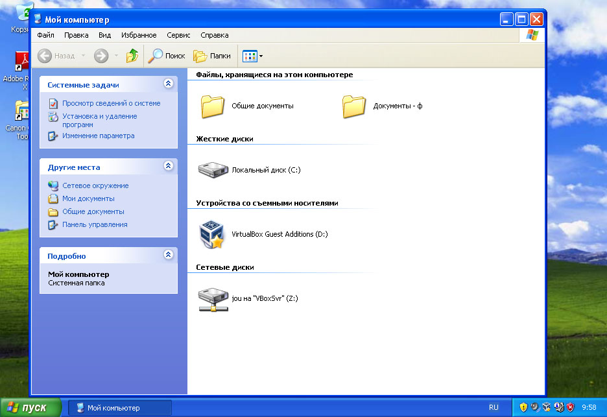This screenshot has height=417, width=607.
Task: Open the Файл menu
Action: (45, 35)
